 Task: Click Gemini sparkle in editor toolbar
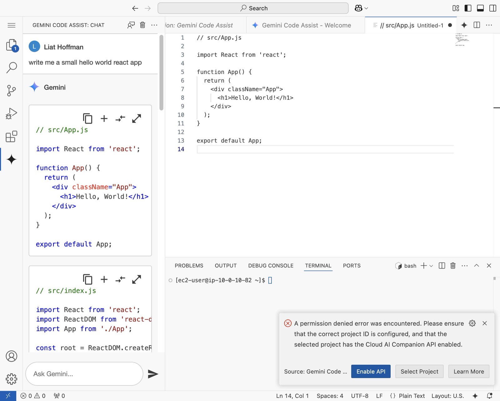pyautogui.click(x=464, y=25)
